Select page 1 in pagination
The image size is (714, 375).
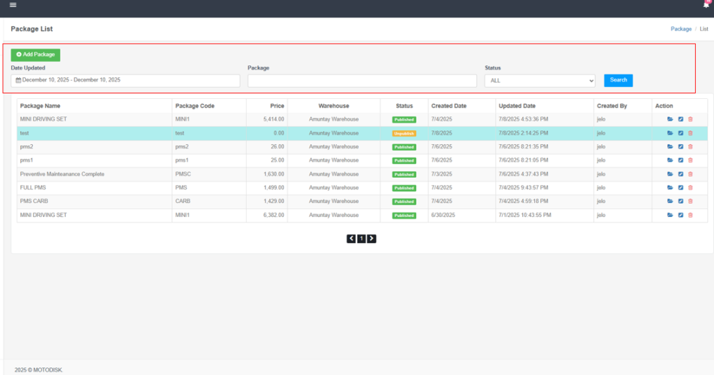(361, 238)
